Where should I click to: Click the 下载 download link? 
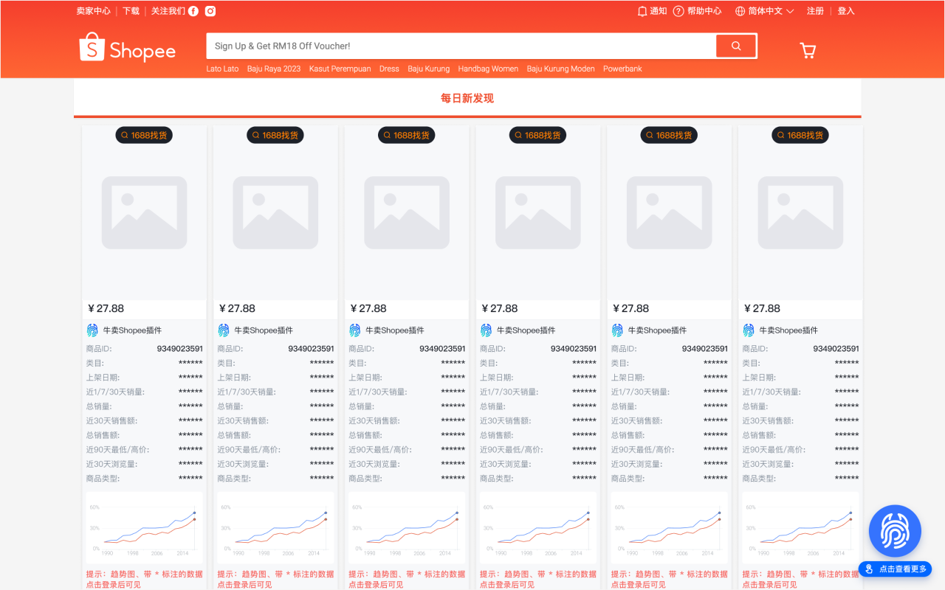pos(131,11)
